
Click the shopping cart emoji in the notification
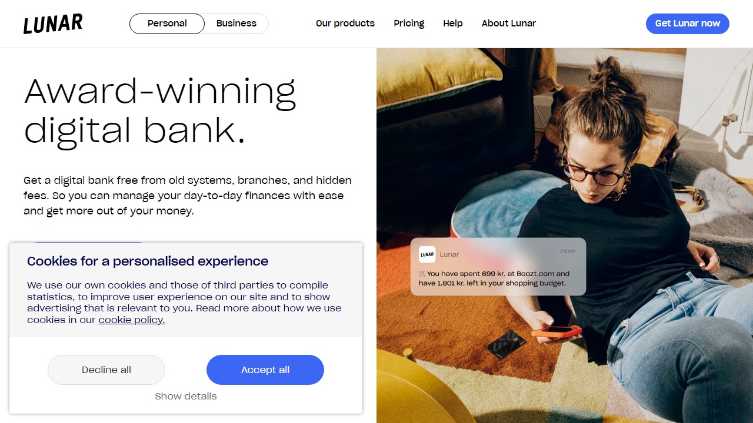[x=422, y=274]
